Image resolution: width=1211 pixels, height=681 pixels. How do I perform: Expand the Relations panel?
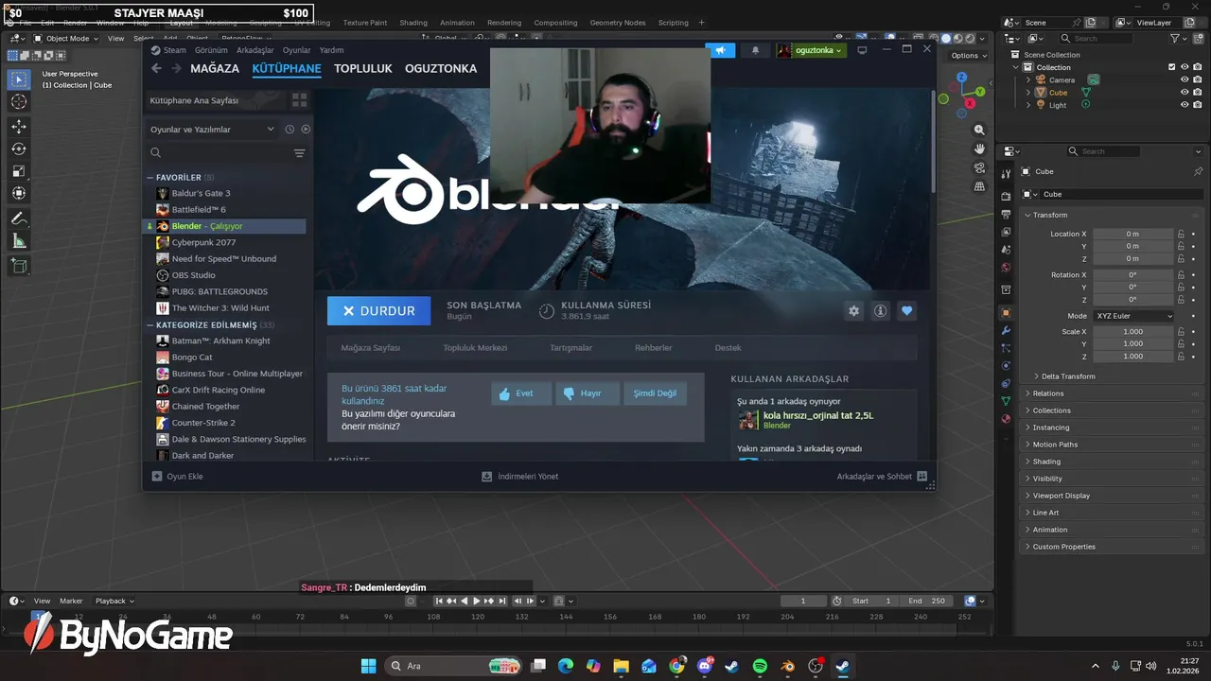pos(1047,393)
